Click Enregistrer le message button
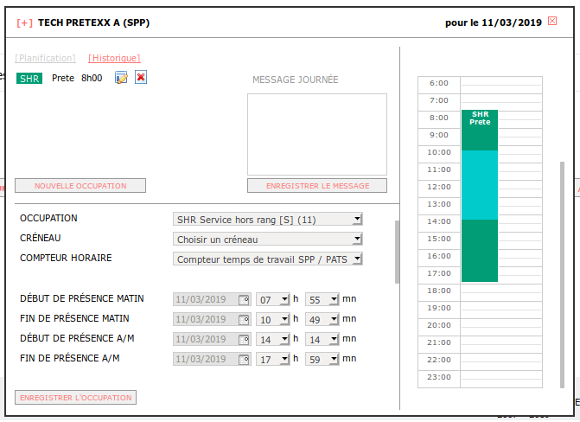The width and height of the screenshot is (580, 422). click(317, 186)
